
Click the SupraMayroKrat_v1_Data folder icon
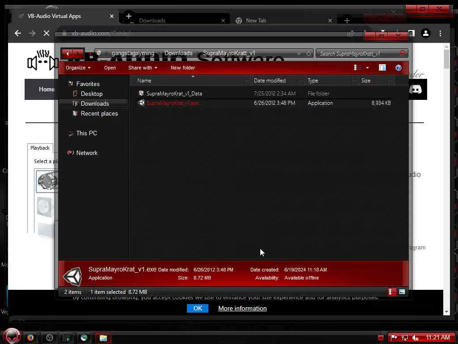click(141, 93)
